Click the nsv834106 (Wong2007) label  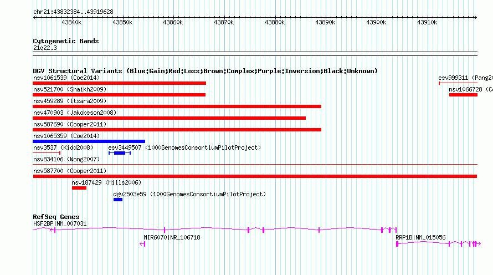pos(66,159)
